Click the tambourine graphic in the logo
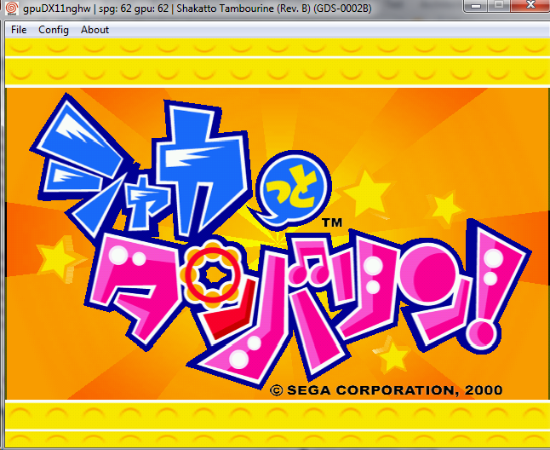 click(212, 274)
